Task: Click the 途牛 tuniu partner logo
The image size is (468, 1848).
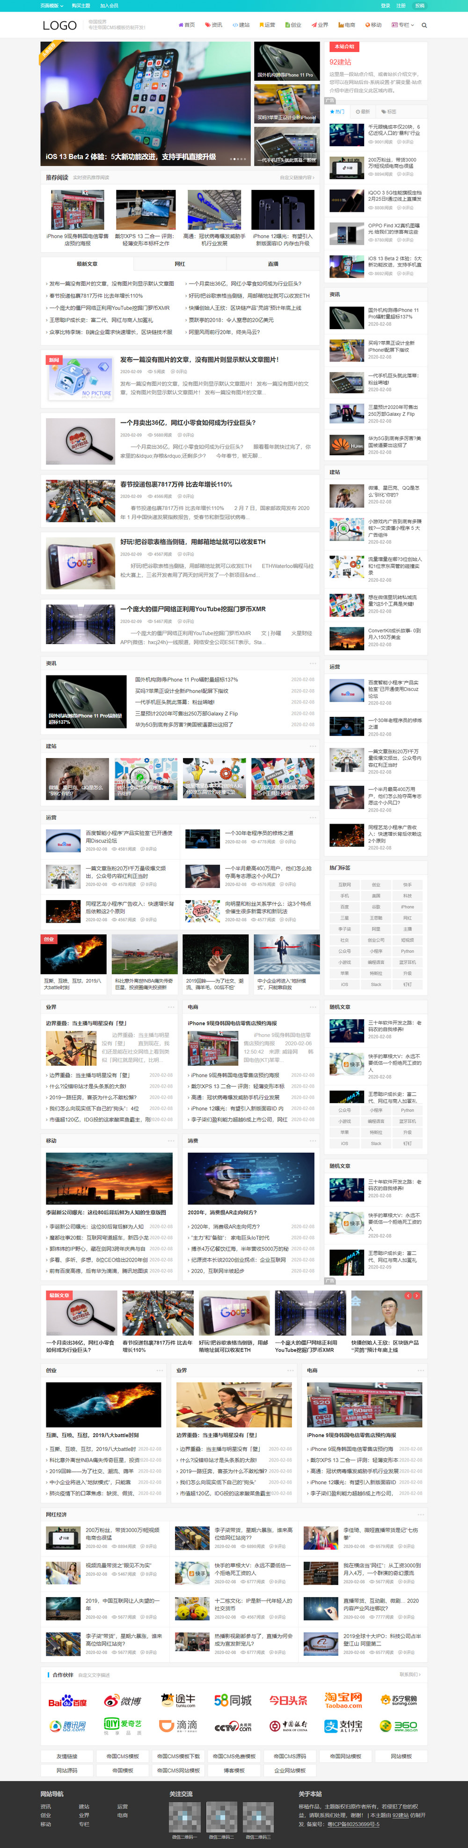Action: (178, 1700)
